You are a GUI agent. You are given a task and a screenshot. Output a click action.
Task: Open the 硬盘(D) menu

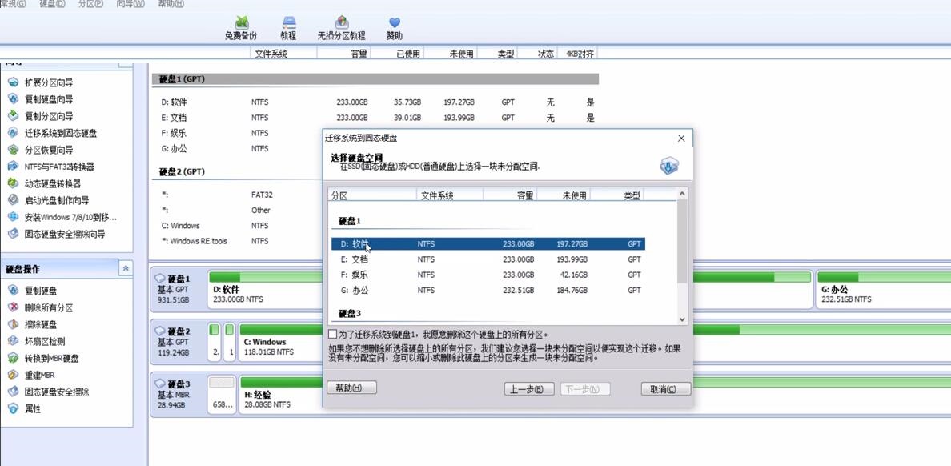52,4
